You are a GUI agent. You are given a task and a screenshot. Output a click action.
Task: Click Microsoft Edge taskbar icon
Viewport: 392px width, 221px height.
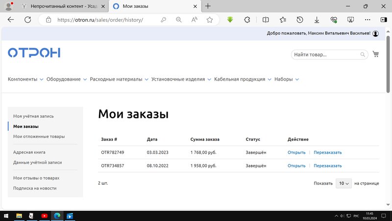point(57,216)
